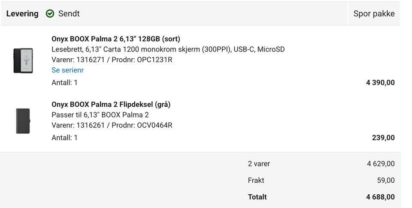Image resolution: width=412 pixels, height=208 pixels.
Task: Click the Varenr 1316261 product number line
Action: click(x=112, y=125)
